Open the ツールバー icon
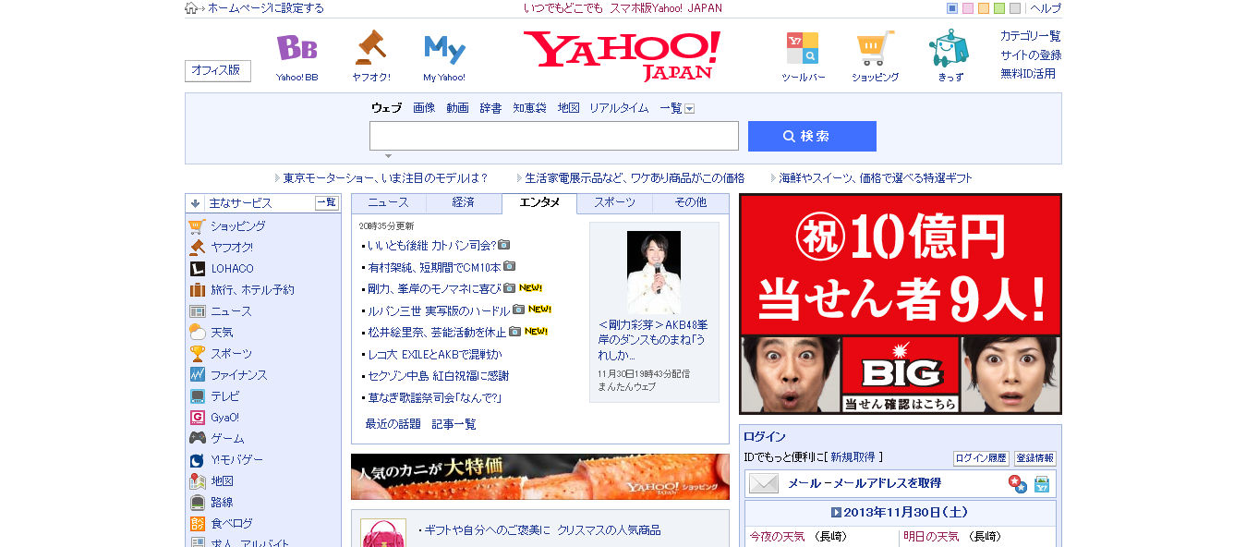 click(802, 48)
